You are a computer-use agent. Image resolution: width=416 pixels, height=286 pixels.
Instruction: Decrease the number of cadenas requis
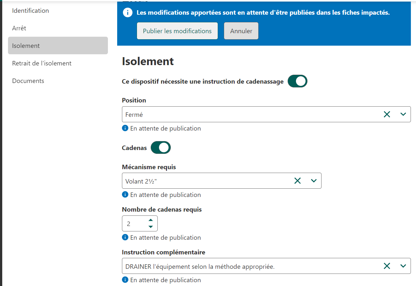(151, 227)
